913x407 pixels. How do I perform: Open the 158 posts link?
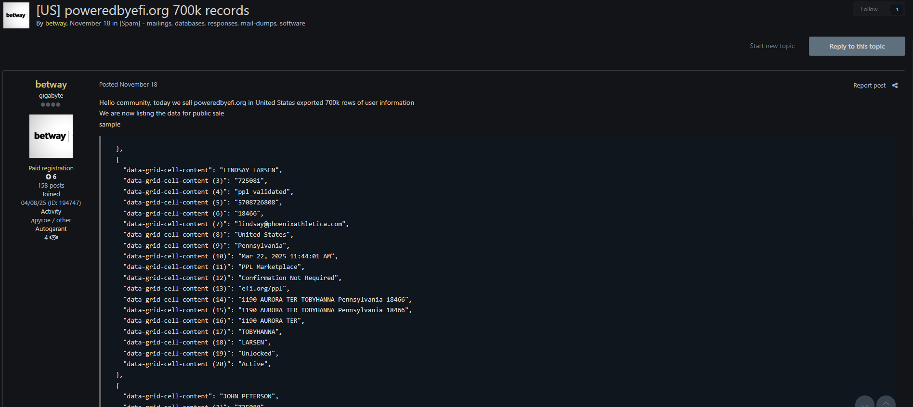point(51,186)
